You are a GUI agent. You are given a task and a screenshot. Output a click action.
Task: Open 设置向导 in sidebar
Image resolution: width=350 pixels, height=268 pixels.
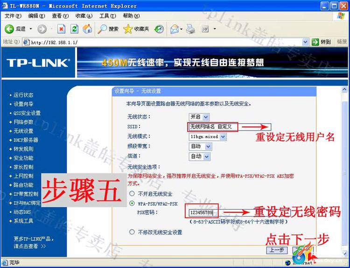coord(23,104)
